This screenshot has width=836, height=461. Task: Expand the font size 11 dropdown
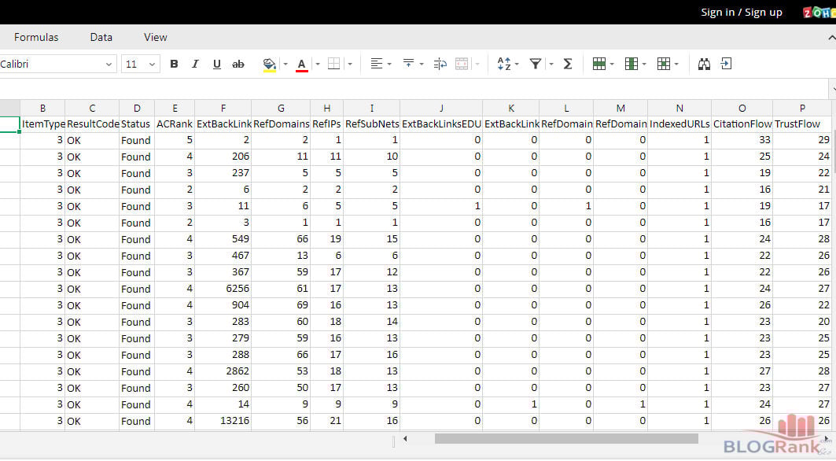click(x=152, y=65)
